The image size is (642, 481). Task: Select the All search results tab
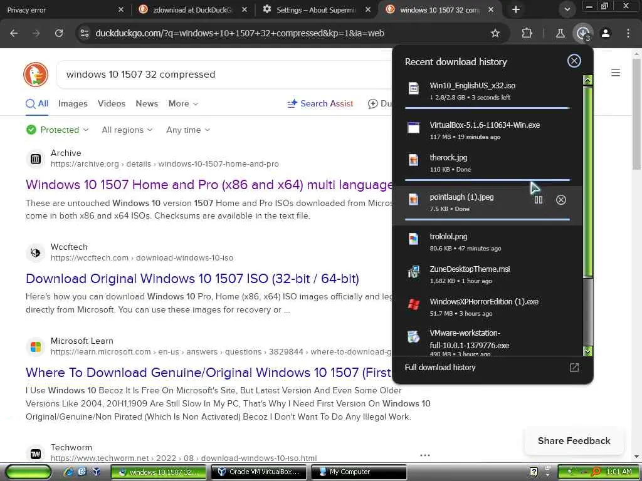point(37,103)
